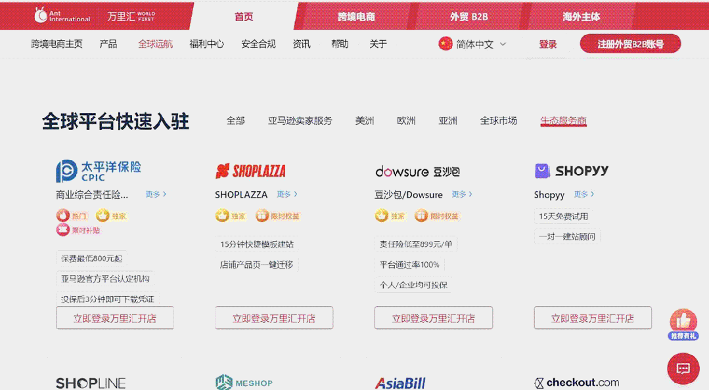Screen dimensions: 709x390
Task: Open the 福利中心 menu item
Action: (206, 44)
